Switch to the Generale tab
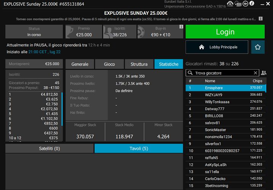 80,64
